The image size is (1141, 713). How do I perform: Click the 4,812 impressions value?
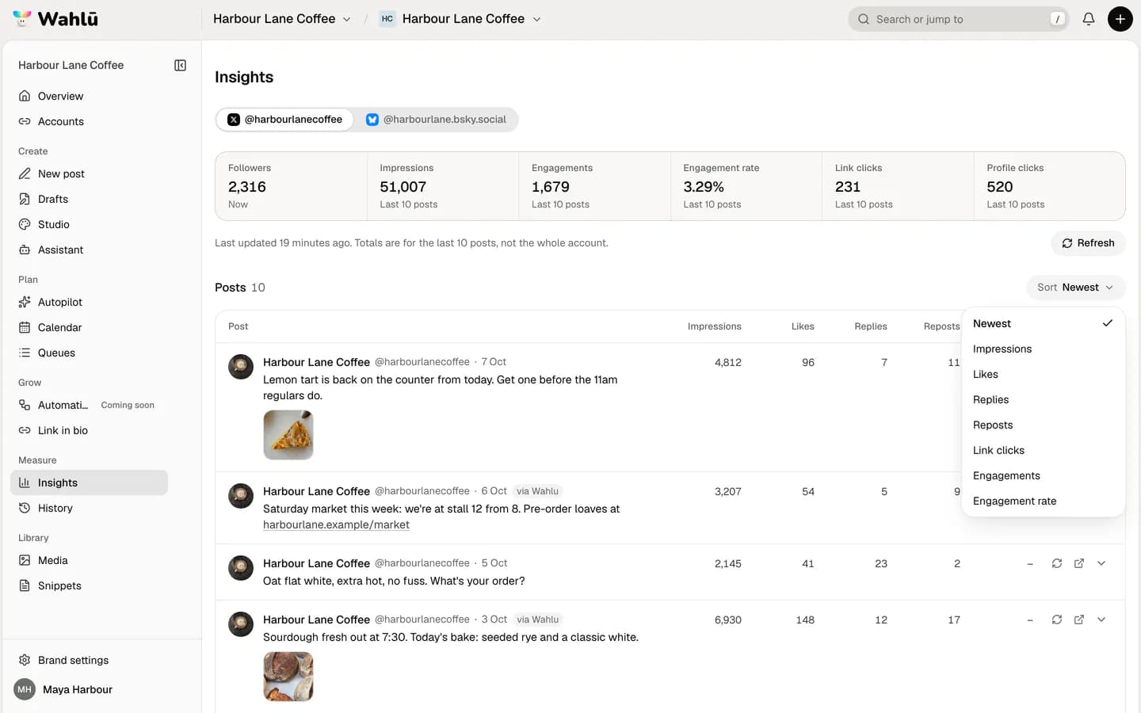click(727, 362)
